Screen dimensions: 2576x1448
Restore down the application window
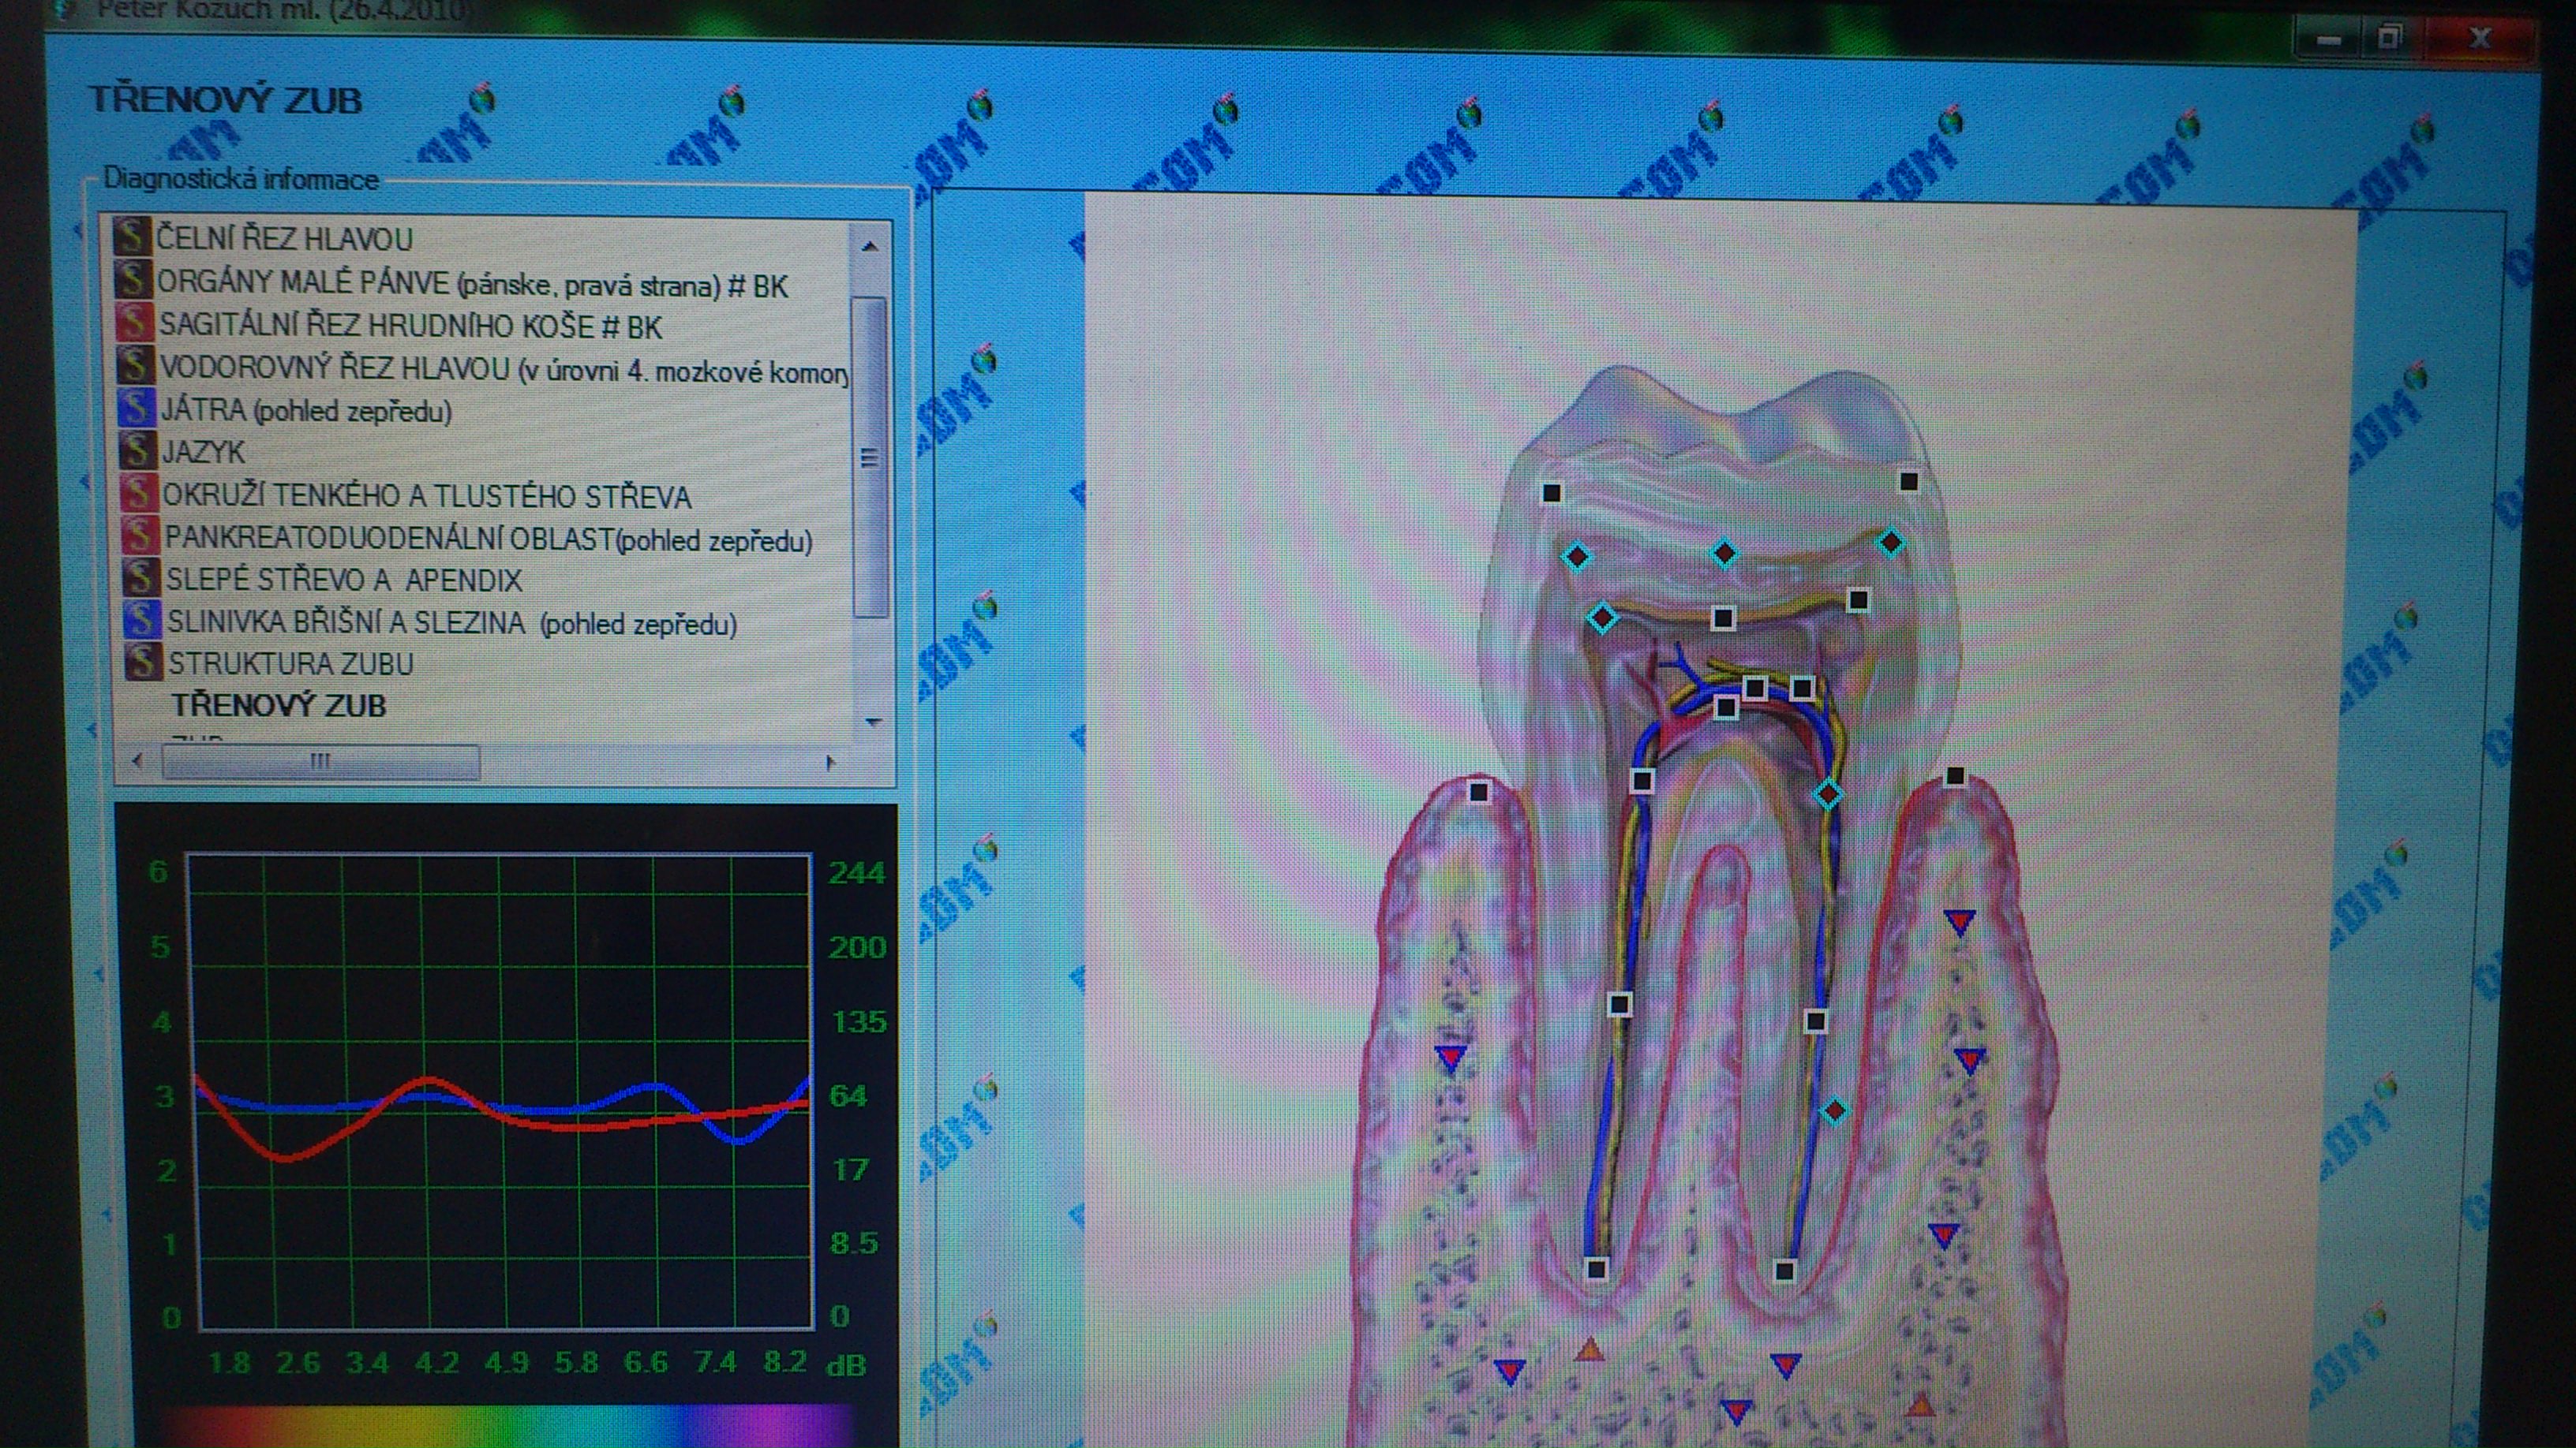(x=2389, y=39)
